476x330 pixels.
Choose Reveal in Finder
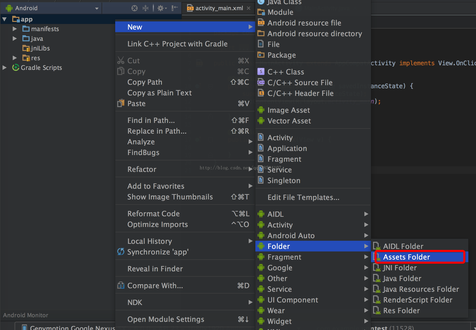185,269
